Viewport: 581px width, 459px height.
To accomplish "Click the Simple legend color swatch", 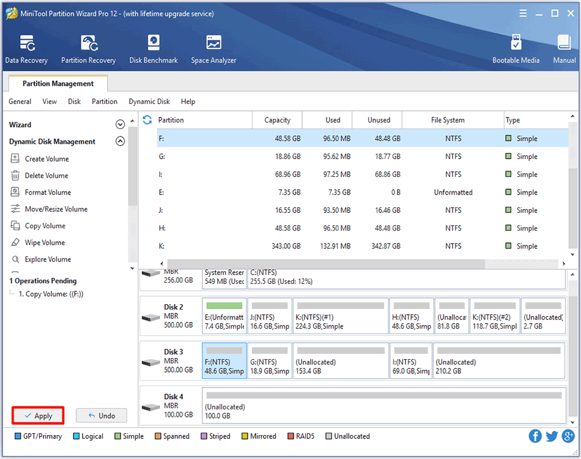I will coord(117,436).
